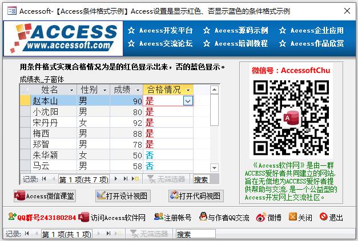This screenshot has width=358, height=241.
Task: Click the subform 搜索 search box
Action: [x=201, y=179]
